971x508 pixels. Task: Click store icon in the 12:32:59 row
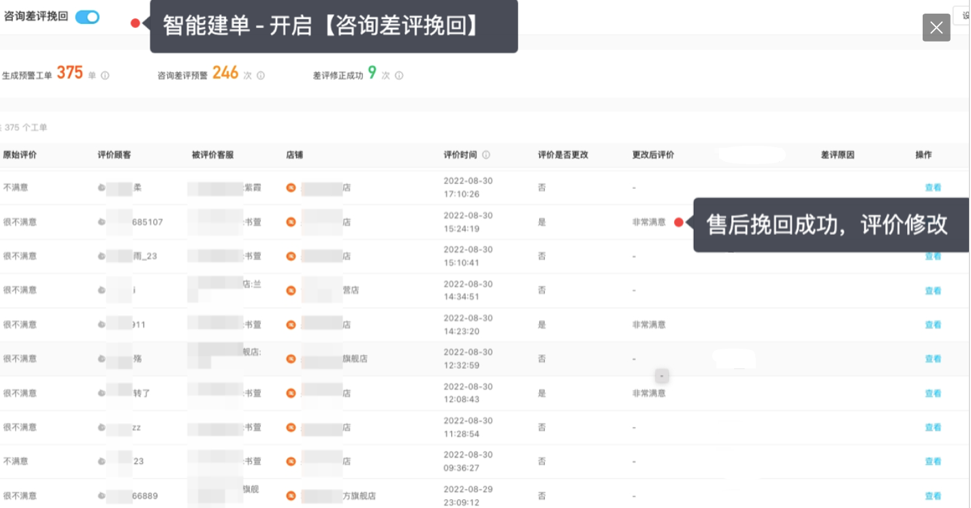click(x=291, y=359)
